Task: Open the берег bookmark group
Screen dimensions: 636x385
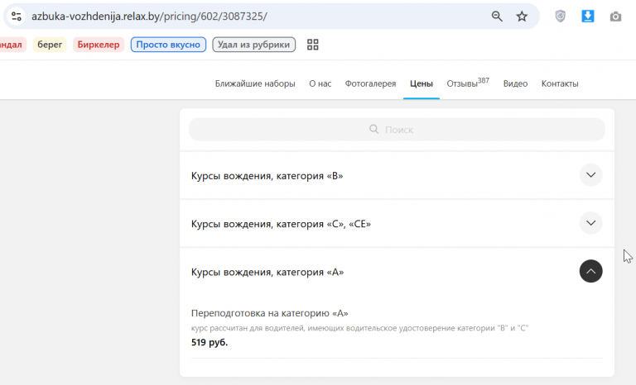Action: 50,45
